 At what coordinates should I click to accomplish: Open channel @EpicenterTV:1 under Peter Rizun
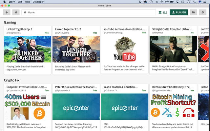63,90
